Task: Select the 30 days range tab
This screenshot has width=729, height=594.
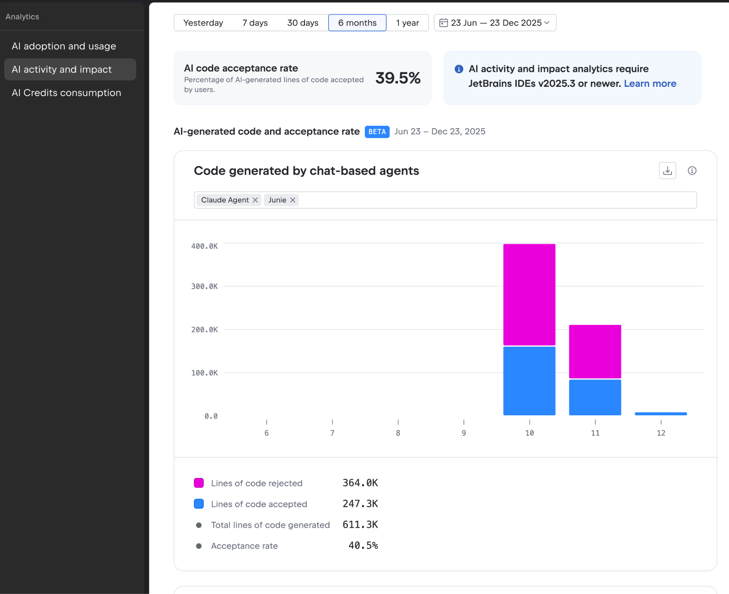Action: tap(303, 23)
